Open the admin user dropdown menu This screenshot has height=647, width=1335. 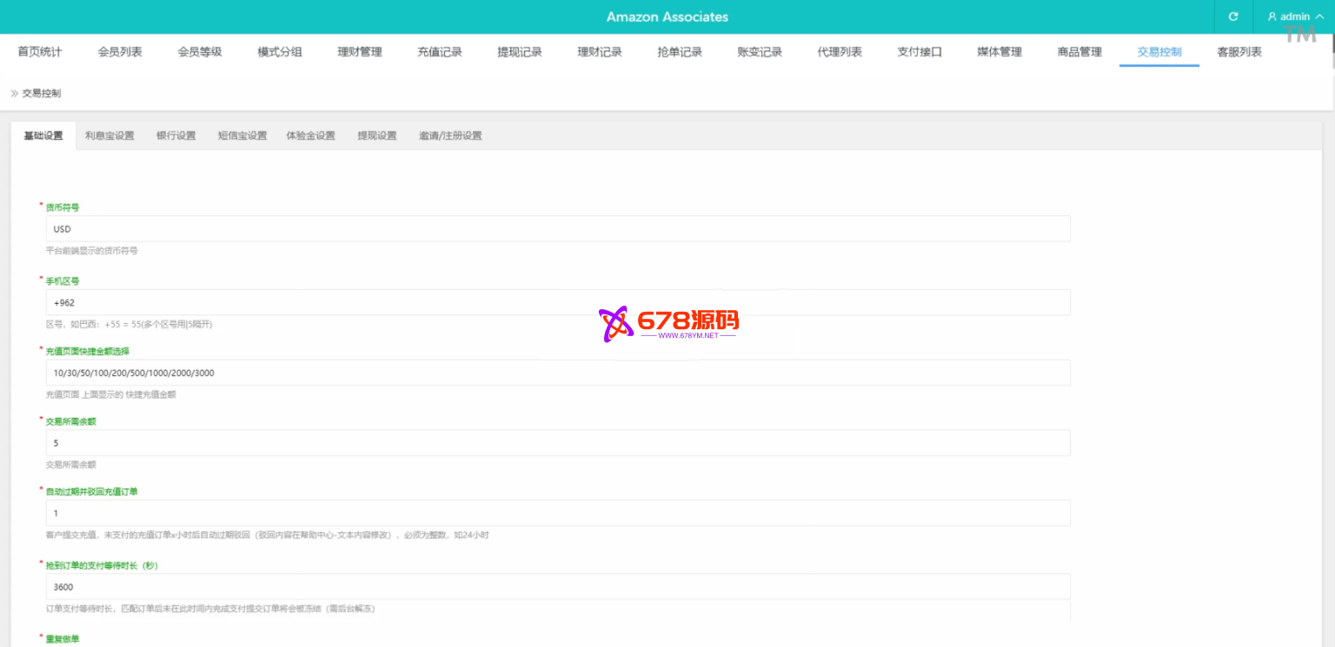click(1295, 17)
